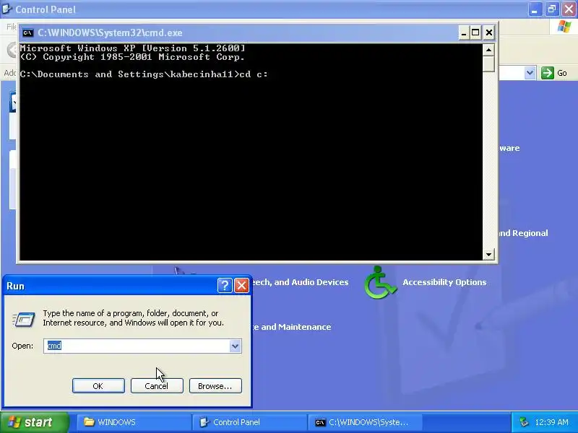Switch to WINDOWS folder taskbar button
Viewport: 578px width, 433px height.
[x=134, y=422]
